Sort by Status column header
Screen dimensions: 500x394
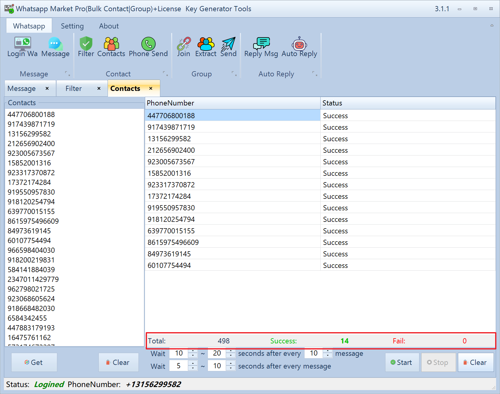pyautogui.click(x=408, y=103)
